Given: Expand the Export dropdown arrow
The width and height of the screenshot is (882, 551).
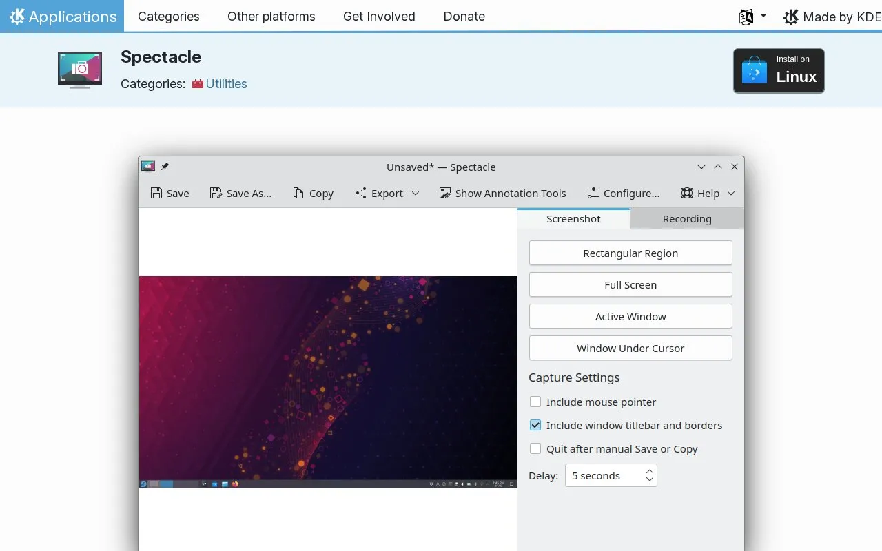Looking at the screenshot, I should (x=416, y=194).
